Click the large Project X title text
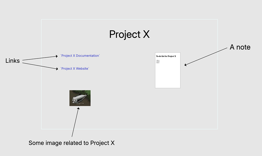Viewport: 262px width, 156px height. click(x=129, y=34)
